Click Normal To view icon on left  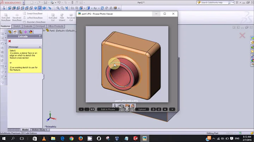point(4,8)
